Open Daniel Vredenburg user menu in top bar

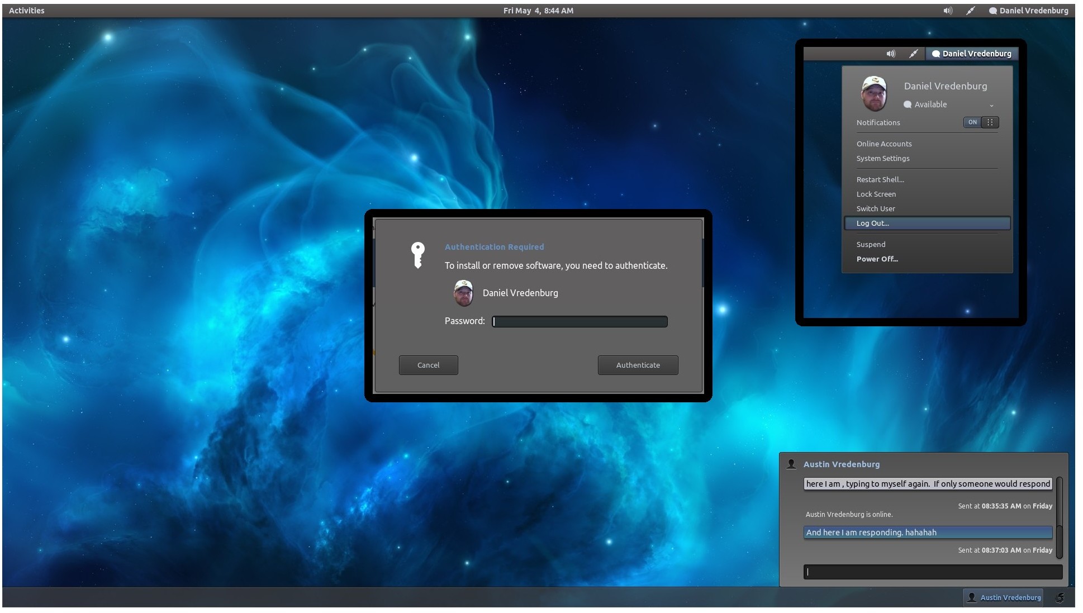click(1028, 11)
